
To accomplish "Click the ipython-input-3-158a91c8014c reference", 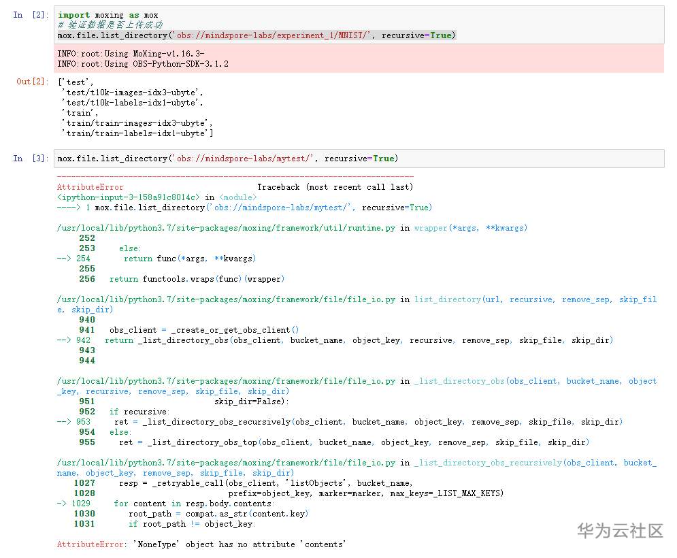I will click(x=128, y=197).
